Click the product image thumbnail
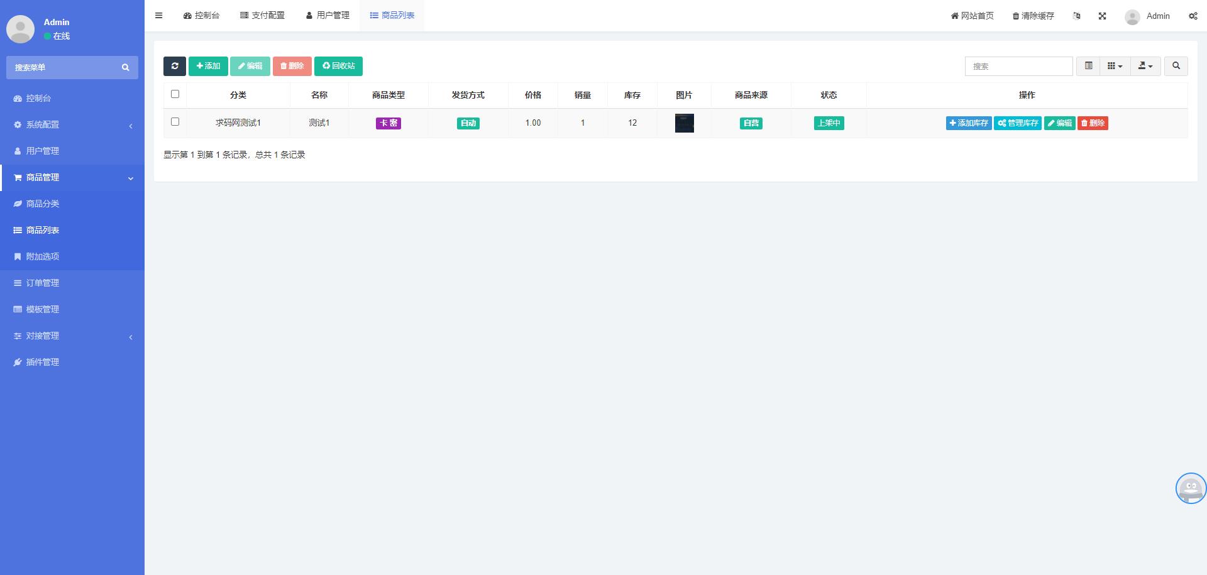Screen dimensions: 1207x575 pyautogui.click(x=684, y=123)
